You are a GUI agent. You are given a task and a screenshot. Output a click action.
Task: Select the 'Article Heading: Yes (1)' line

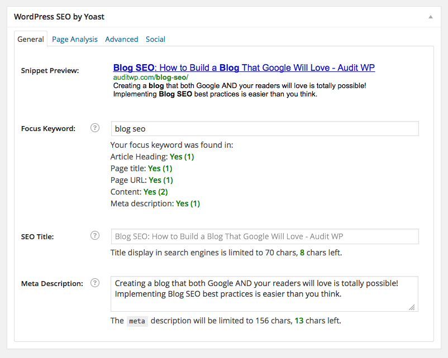[152, 157]
